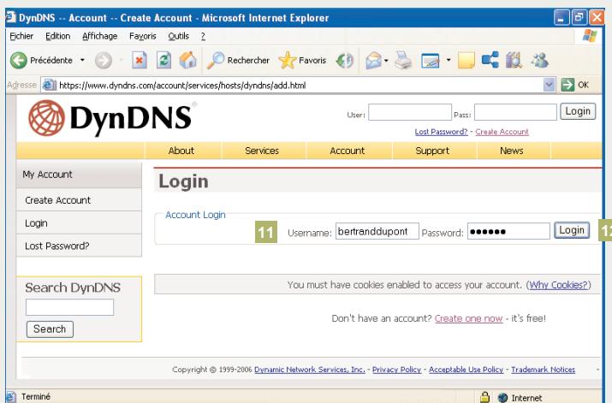612x403 pixels.
Task: Stop page loading with red X icon
Action: [x=140, y=61]
